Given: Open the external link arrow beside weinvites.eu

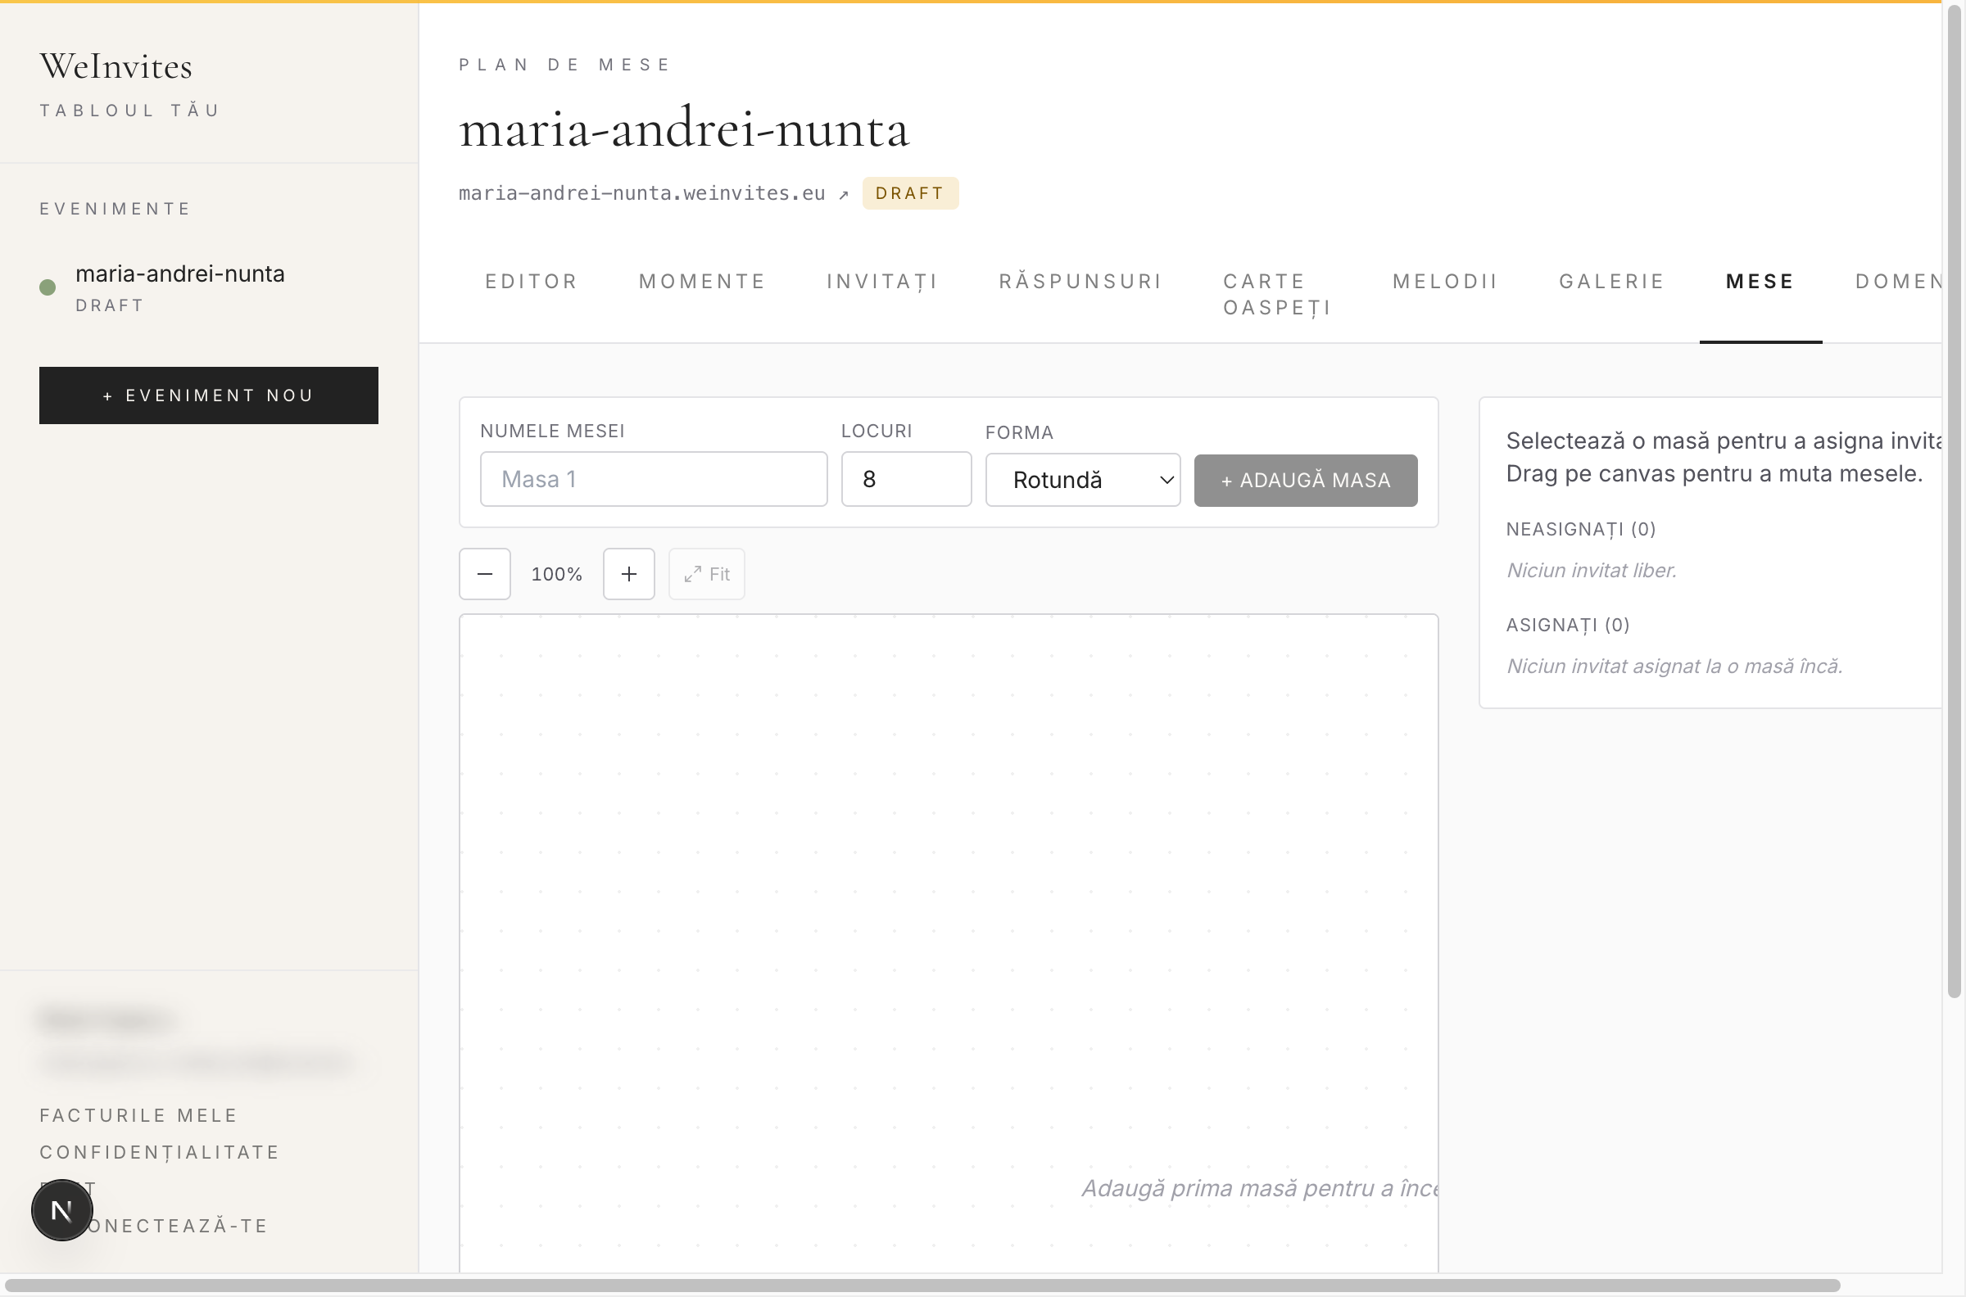Looking at the screenshot, I should 844,194.
